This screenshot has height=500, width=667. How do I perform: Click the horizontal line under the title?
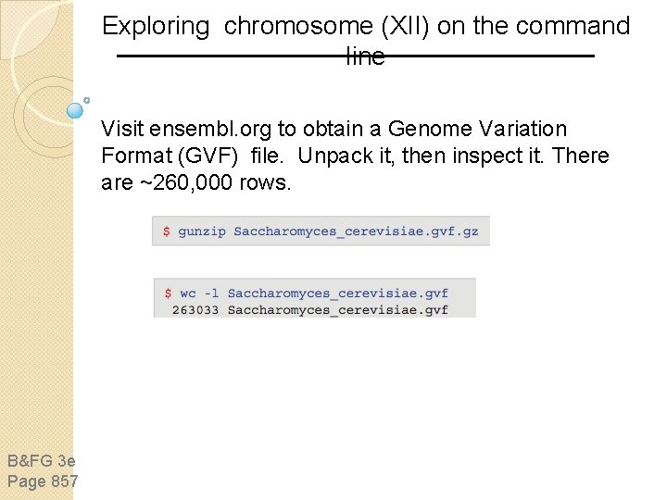coord(356,56)
